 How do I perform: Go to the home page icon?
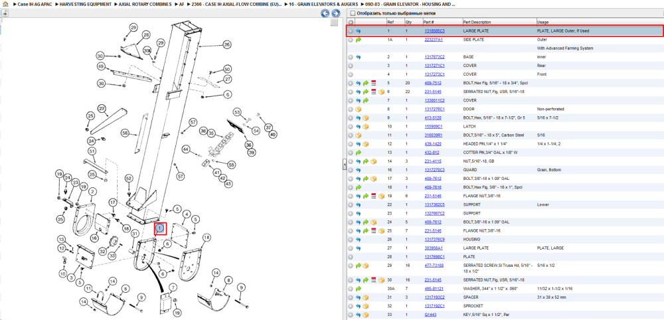pos(5,4)
